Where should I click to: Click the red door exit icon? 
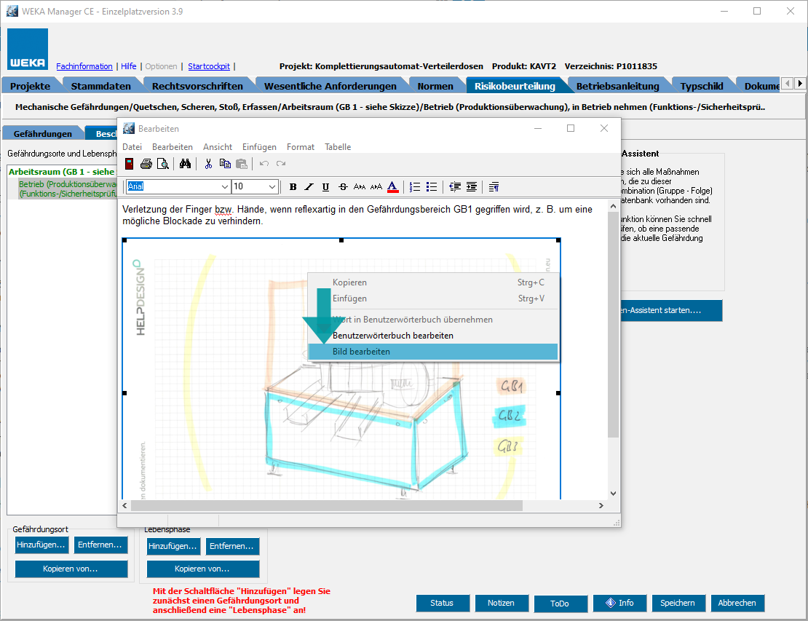click(130, 164)
